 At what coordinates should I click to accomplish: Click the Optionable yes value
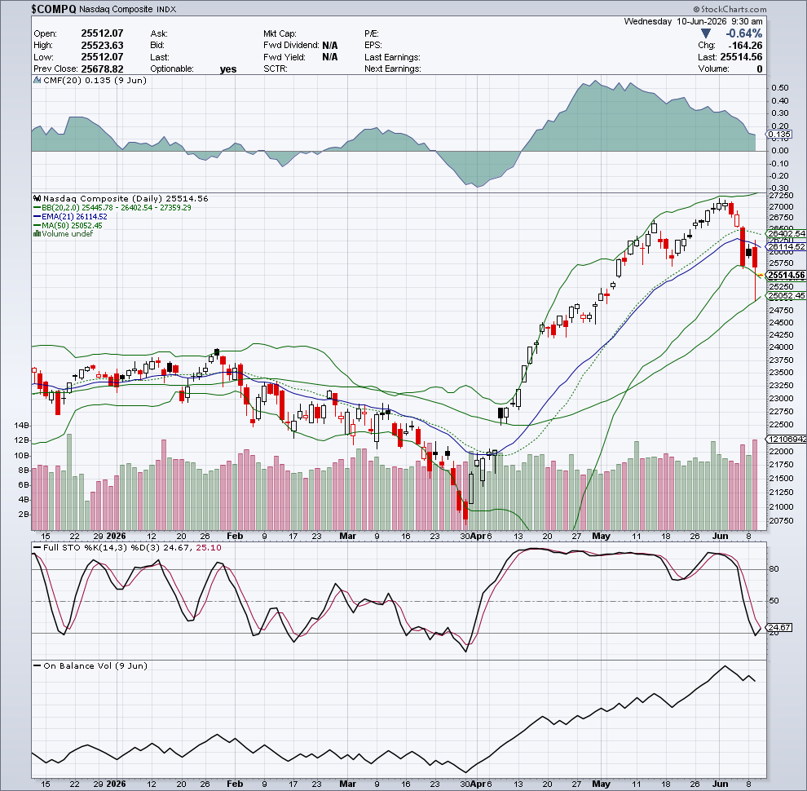click(x=228, y=69)
